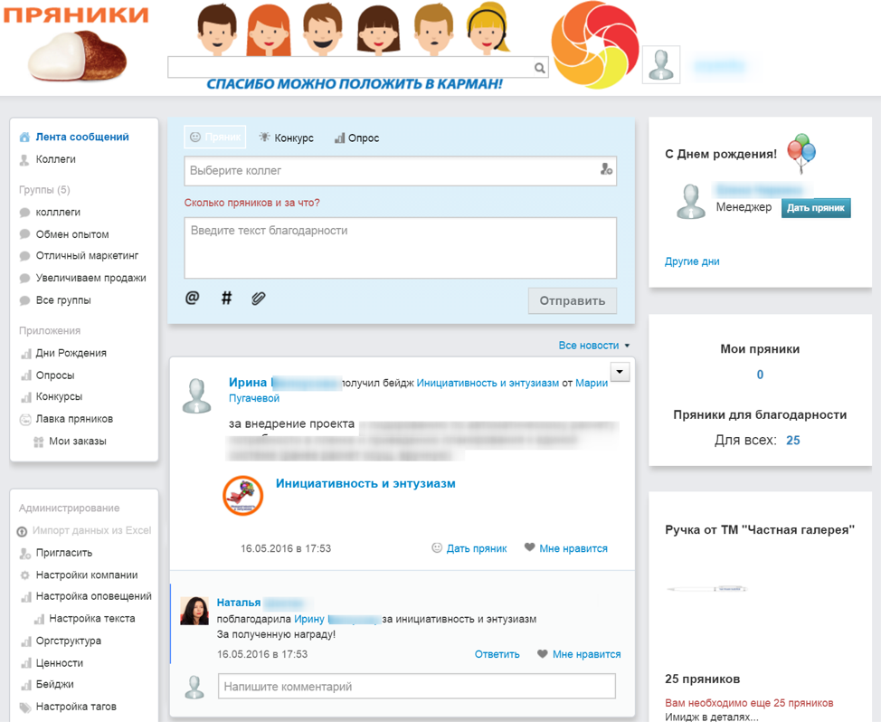Like Irina's badge post via Мне нравится
The image size is (881, 722).
[x=566, y=548]
